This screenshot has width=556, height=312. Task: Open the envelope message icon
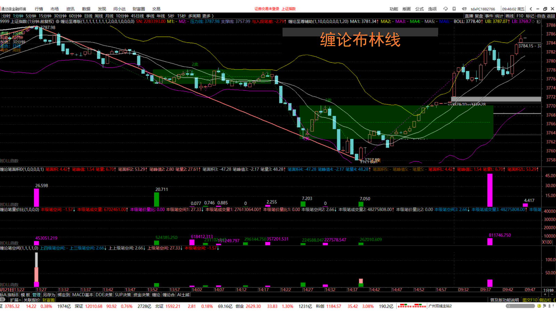[x=464, y=9]
